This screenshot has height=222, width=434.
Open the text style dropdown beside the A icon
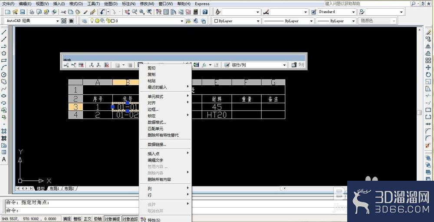coord(258,12)
